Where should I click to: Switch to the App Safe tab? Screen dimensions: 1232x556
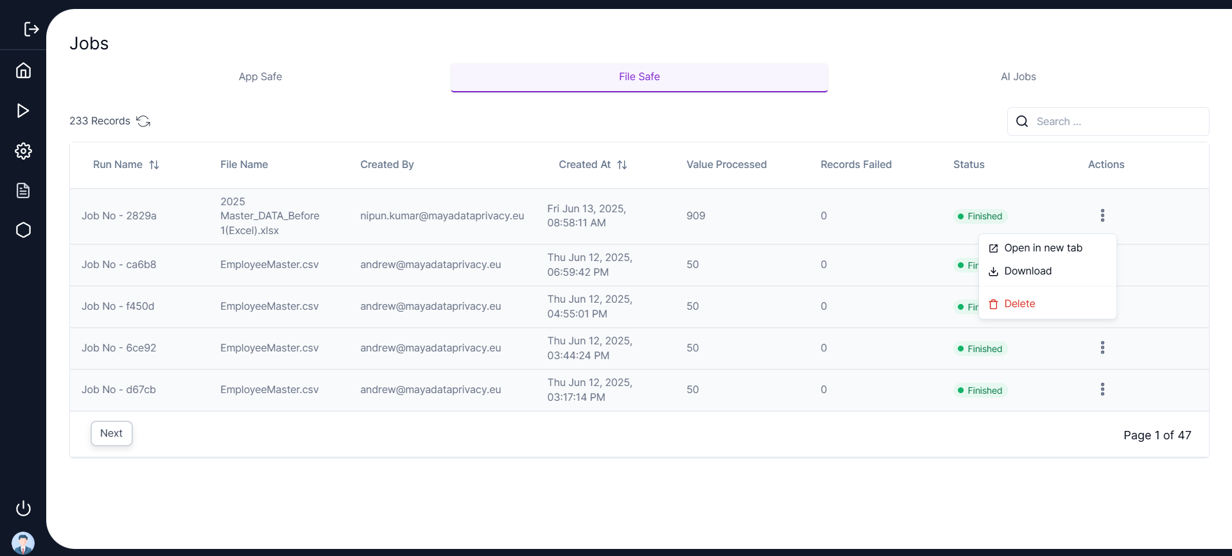coord(260,77)
